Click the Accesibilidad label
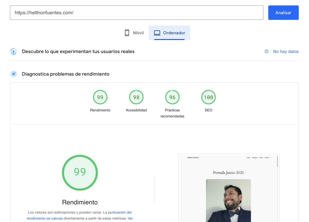The image size is (309, 222). coord(136,110)
